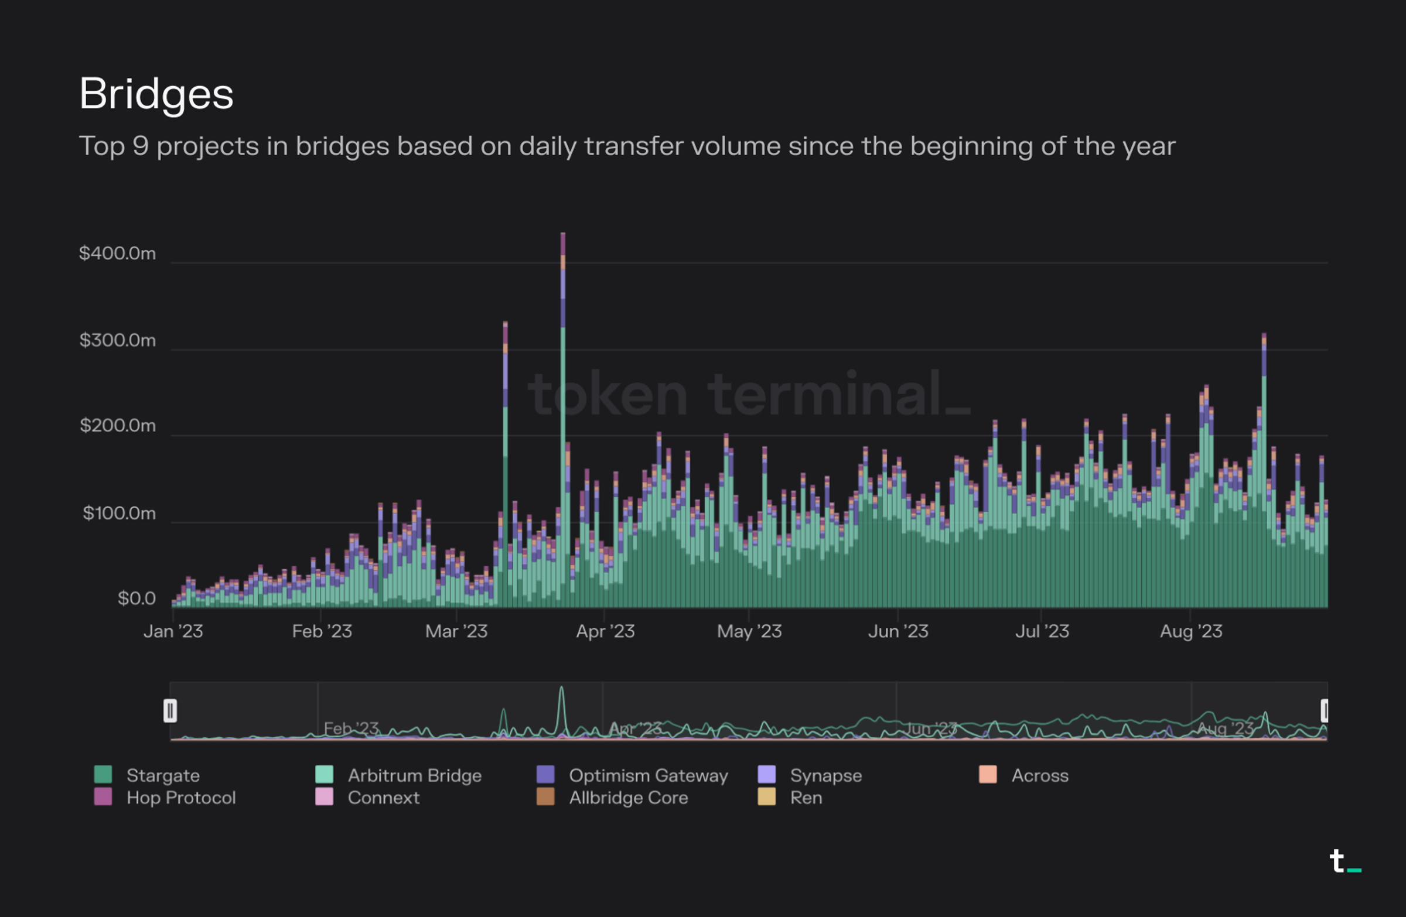Click the right range slider handle
This screenshot has height=917, width=1406.
point(1324,710)
